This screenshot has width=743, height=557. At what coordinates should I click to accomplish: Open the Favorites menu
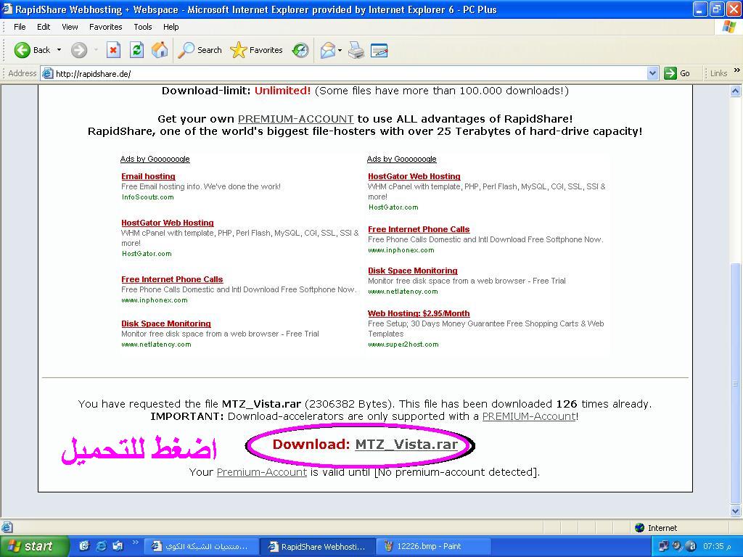(105, 27)
